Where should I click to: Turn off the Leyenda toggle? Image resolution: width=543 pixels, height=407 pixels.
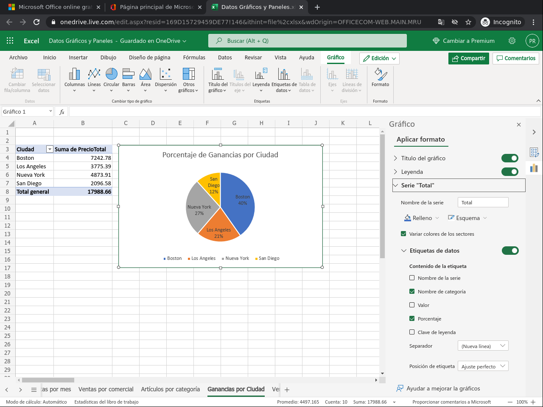pyautogui.click(x=509, y=172)
